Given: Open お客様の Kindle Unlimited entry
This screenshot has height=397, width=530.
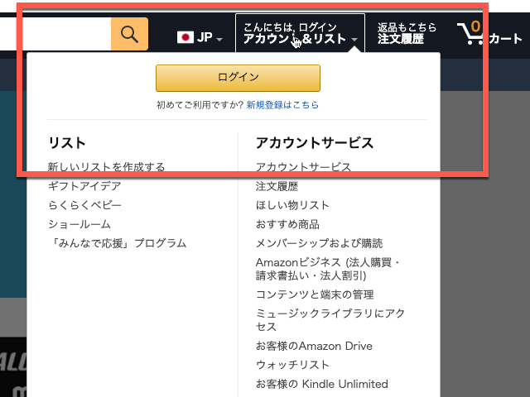Looking at the screenshot, I should point(322,384).
